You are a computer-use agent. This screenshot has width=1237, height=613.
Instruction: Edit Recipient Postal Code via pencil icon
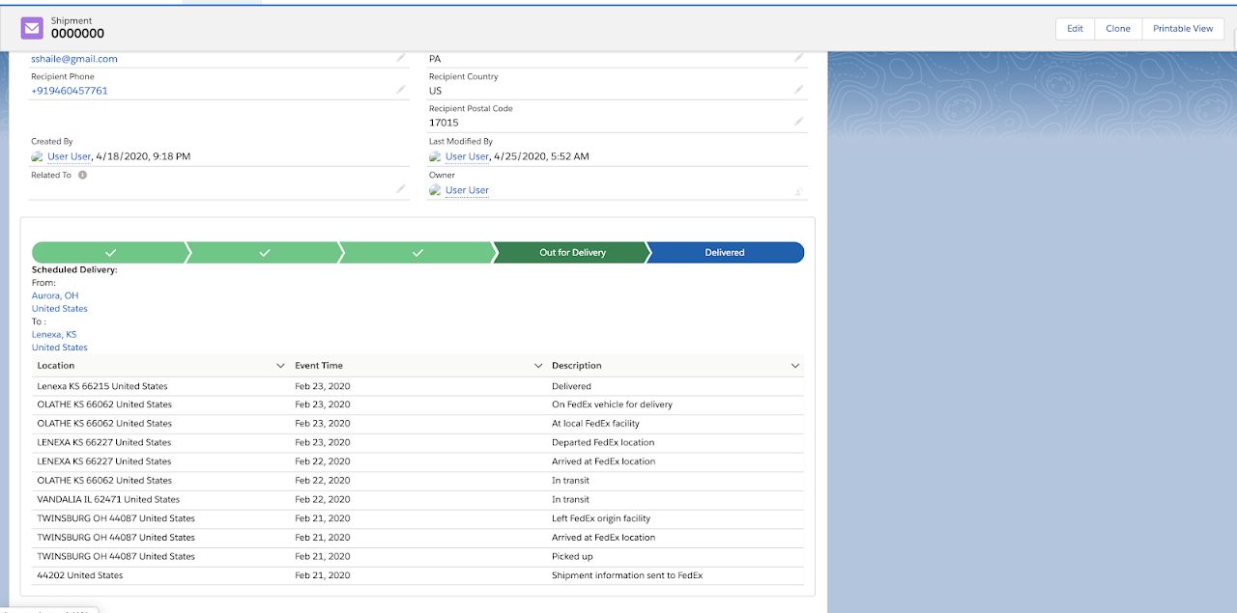click(x=798, y=122)
